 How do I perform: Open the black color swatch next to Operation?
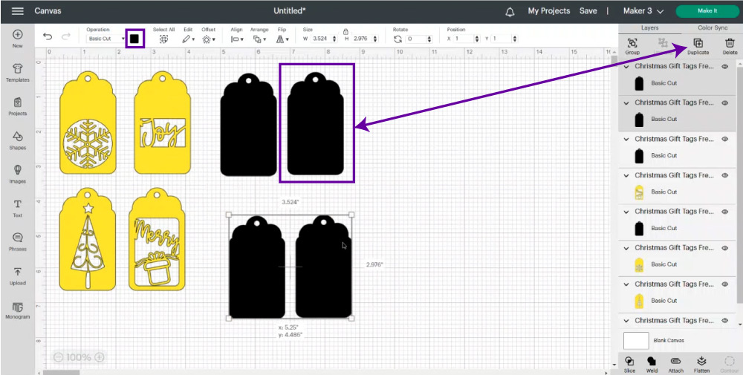click(x=134, y=38)
